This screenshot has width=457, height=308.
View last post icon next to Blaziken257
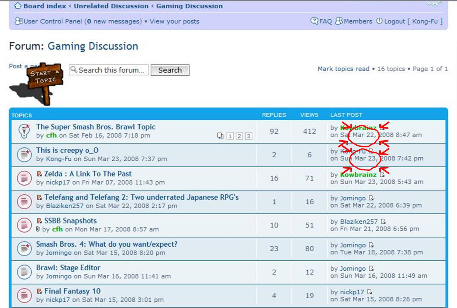pos(383,221)
